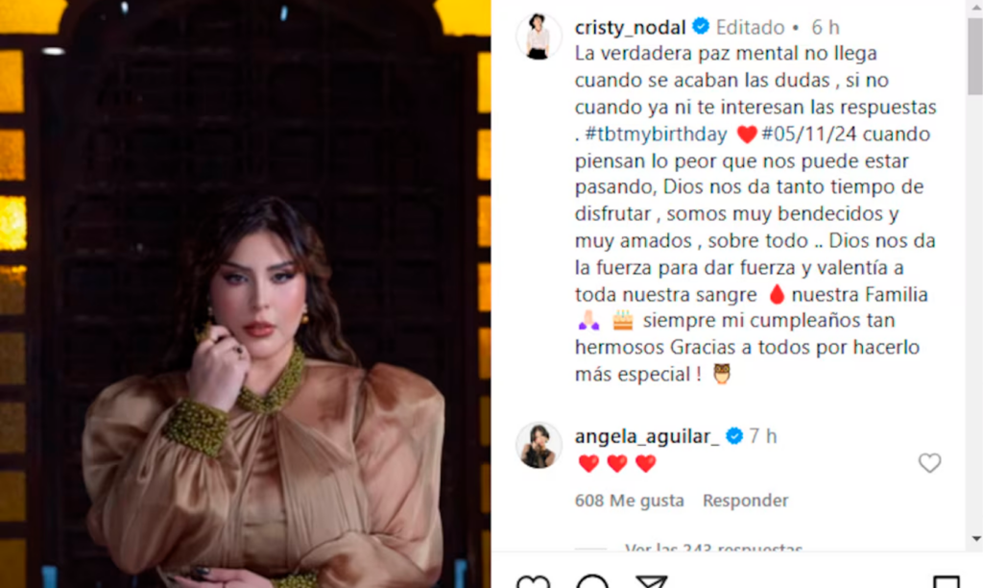This screenshot has width=983, height=588.
Task: Click the 6 h post timestamp
Action: point(825,28)
